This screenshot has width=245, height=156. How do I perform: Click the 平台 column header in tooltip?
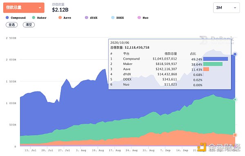(x=126, y=54)
